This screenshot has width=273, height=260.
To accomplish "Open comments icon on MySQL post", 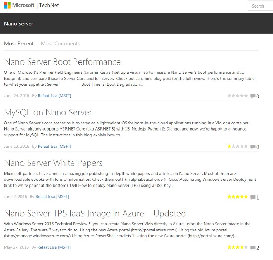I will click(253, 147).
